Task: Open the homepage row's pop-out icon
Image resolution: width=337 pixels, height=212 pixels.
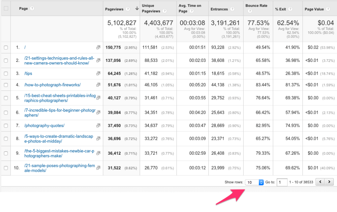Action: coord(98,47)
